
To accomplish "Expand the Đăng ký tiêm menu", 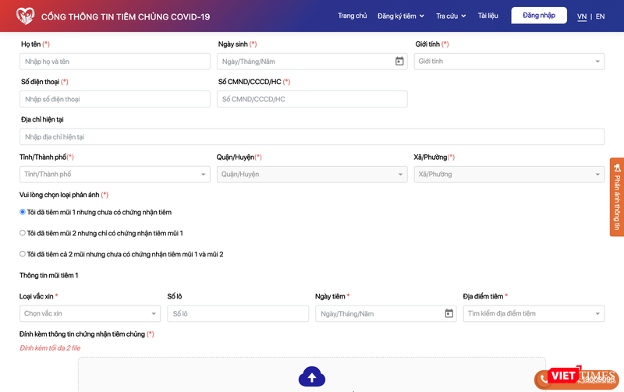I will point(401,16).
